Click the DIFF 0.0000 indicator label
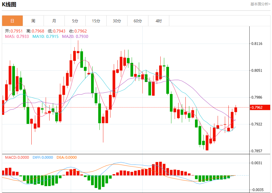This screenshot has height=193, width=272. pyautogui.click(x=43, y=157)
